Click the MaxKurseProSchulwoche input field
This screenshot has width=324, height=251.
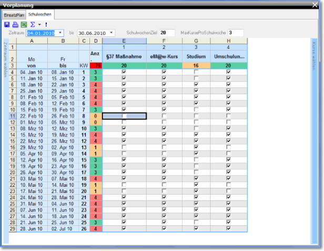236,33
